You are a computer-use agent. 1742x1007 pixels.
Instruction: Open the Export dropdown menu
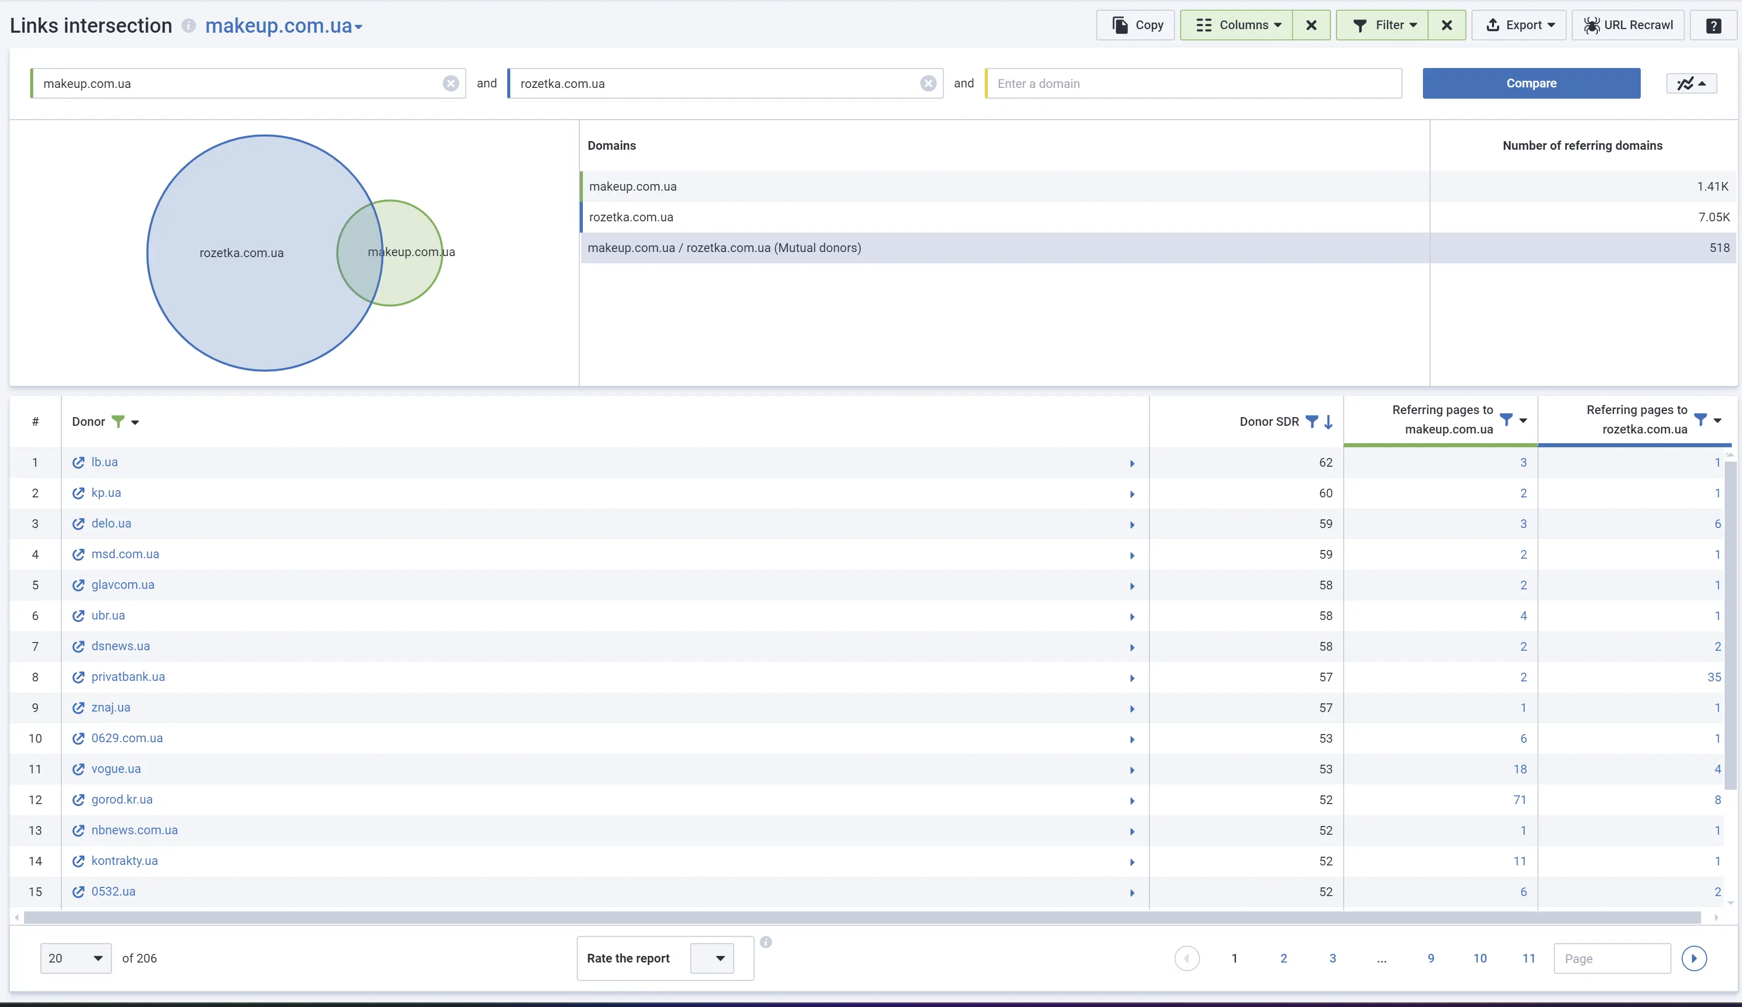coord(1518,26)
